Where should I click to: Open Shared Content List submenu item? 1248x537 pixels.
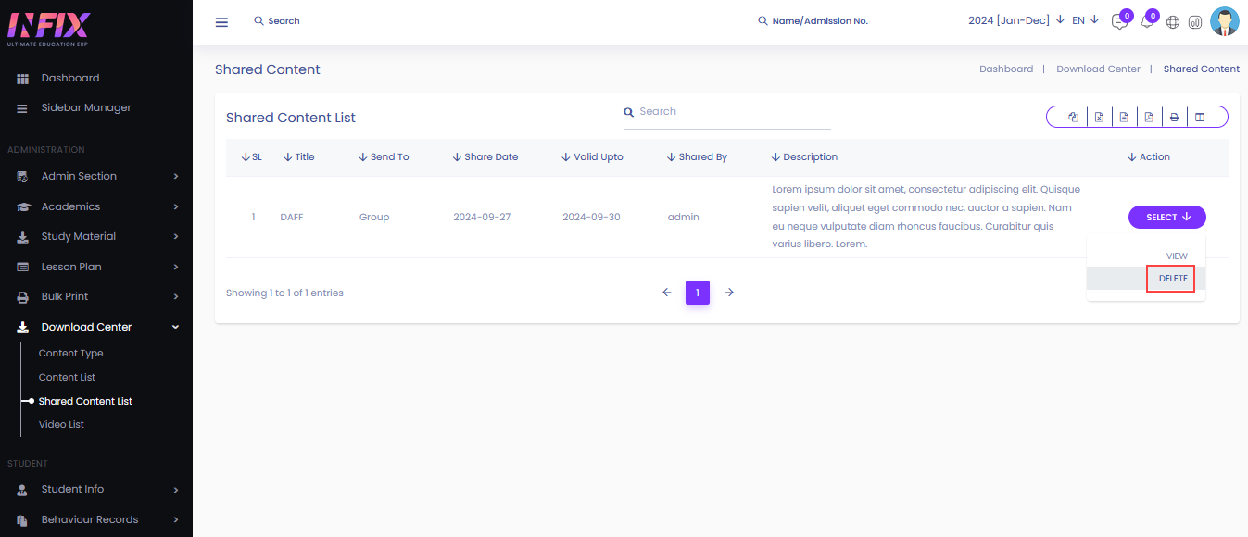(x=85, y=402)
